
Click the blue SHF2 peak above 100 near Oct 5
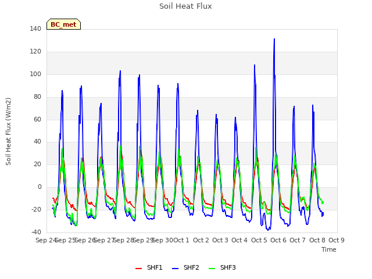[x=255, y=65]
